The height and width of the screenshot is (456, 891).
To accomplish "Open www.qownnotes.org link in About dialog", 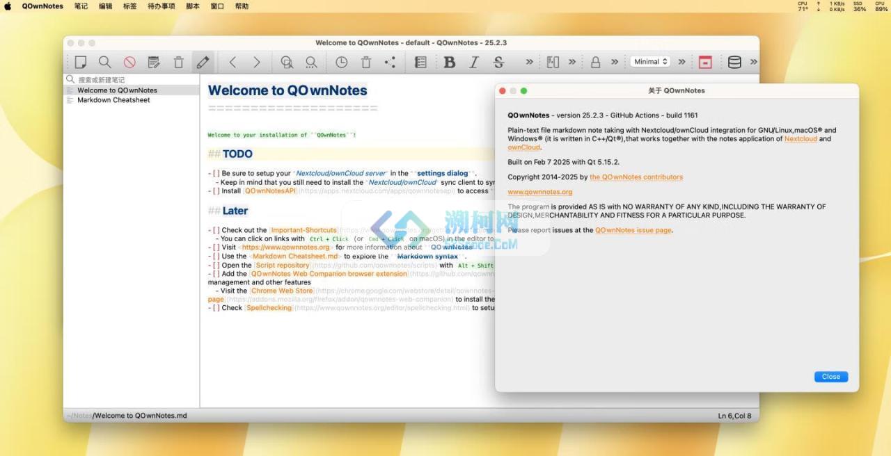I will point(540,192).
